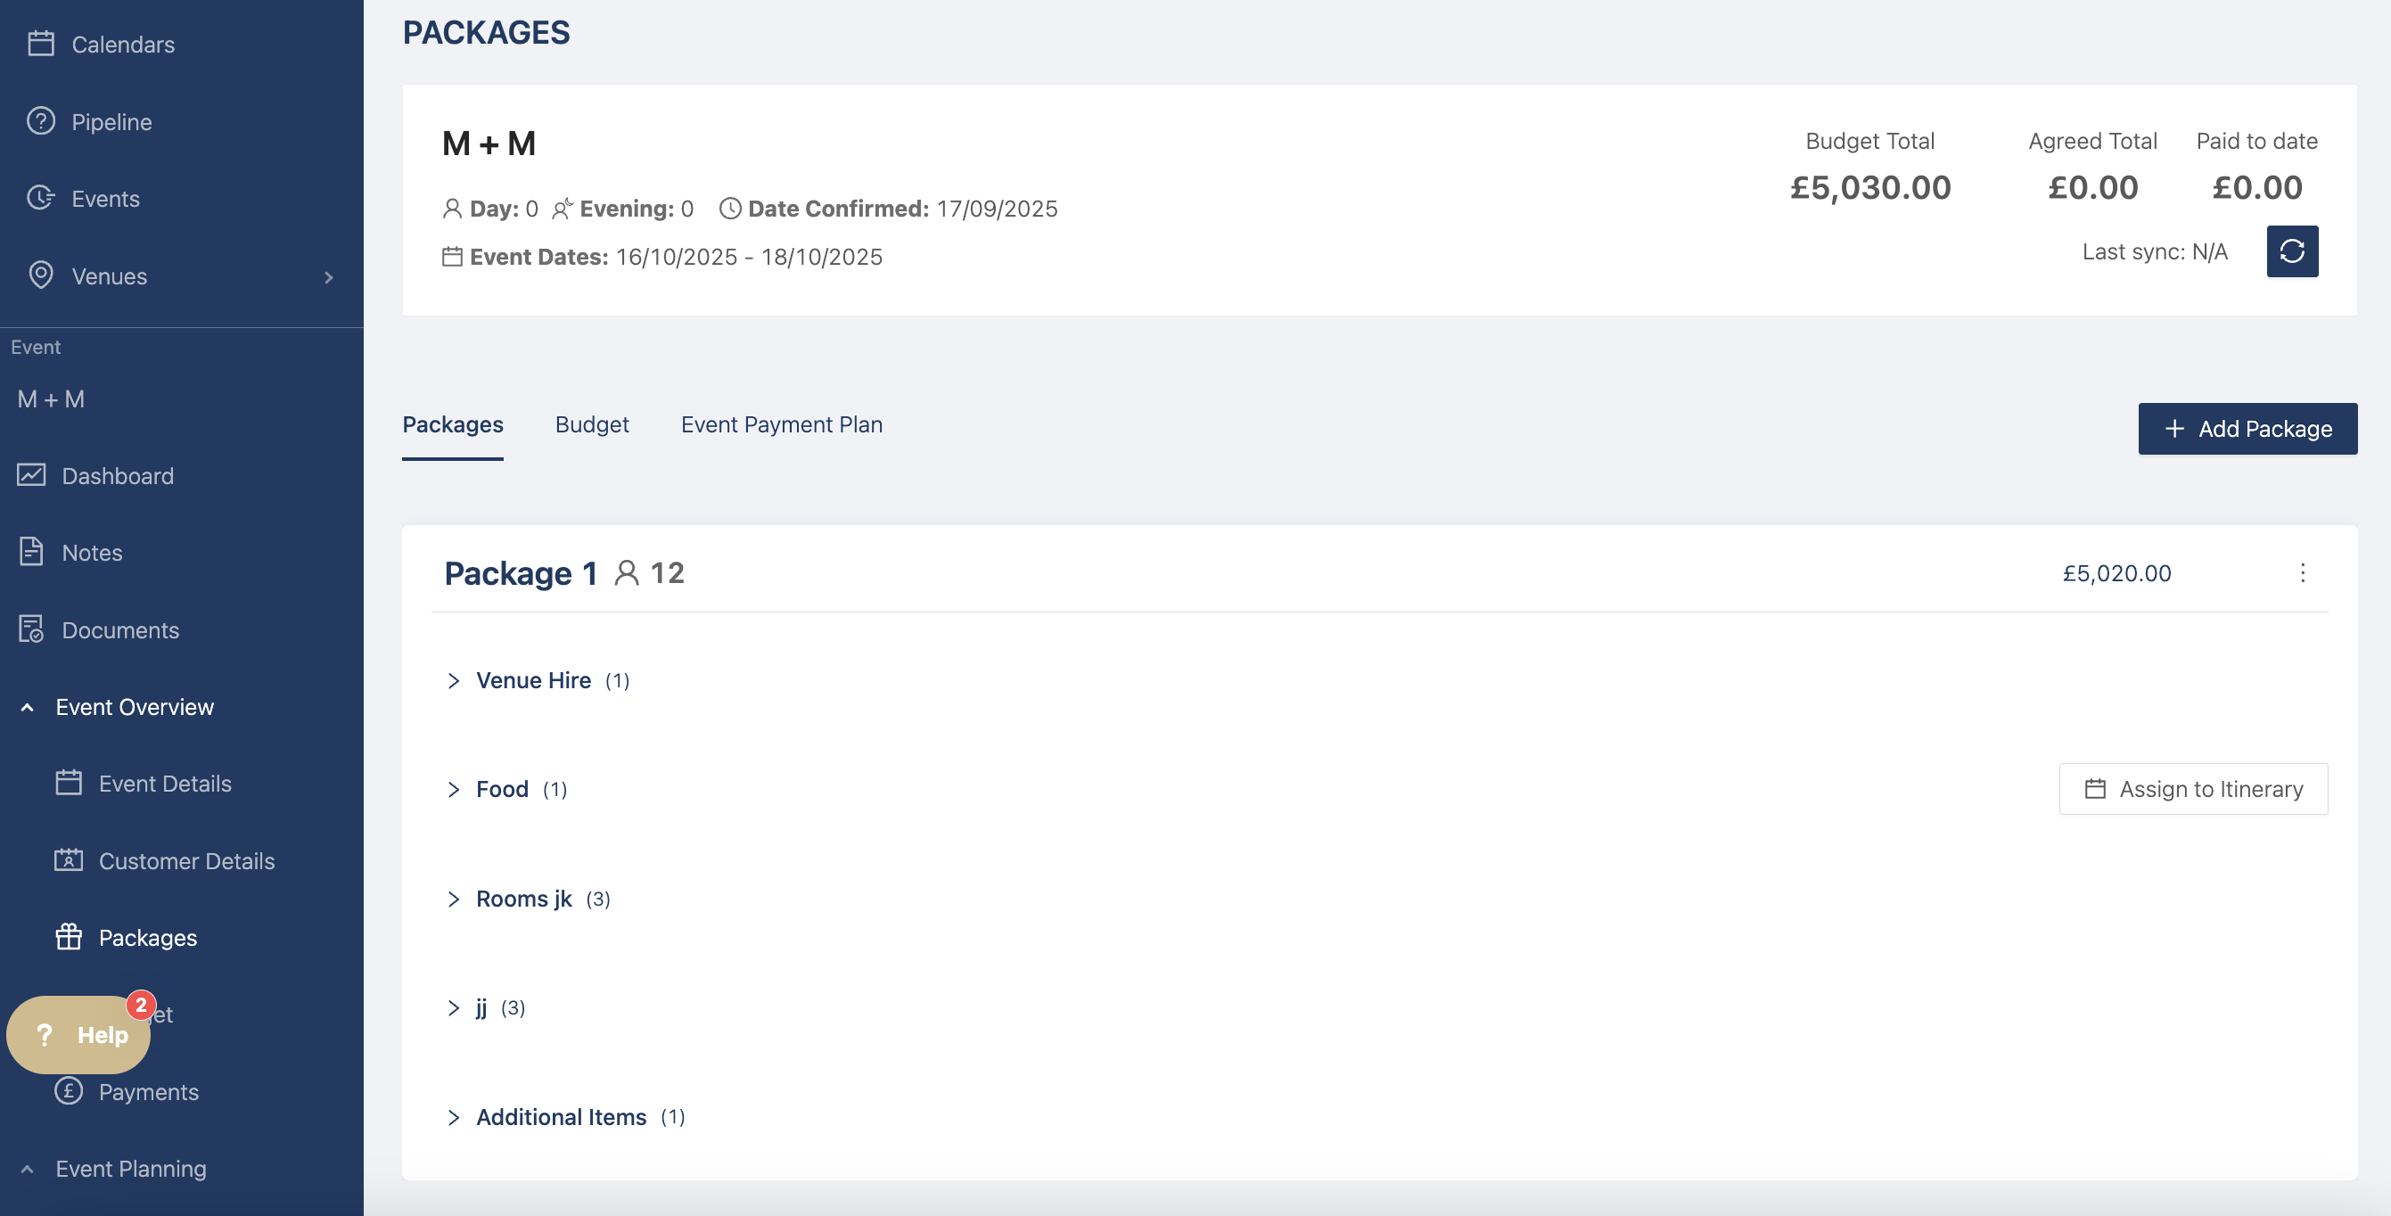The height and width of the screenshot is (1216, 2391).
Task: Expand the Additional Items section
Action: click(454, 1117)
